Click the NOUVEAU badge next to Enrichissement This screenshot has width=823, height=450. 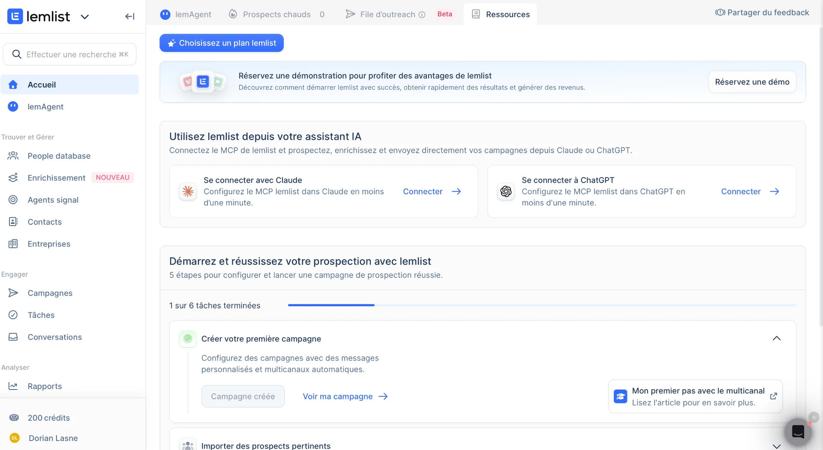pos(113,178)
